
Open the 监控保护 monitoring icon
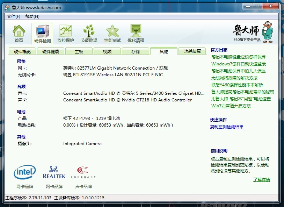[x=66, y=34]
